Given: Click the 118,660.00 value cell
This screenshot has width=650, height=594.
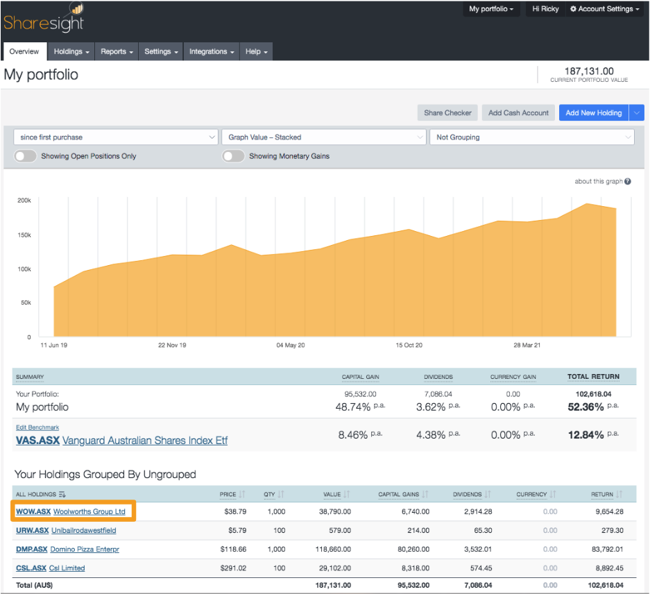Looking at the screenshot, I should click(333, 549).
